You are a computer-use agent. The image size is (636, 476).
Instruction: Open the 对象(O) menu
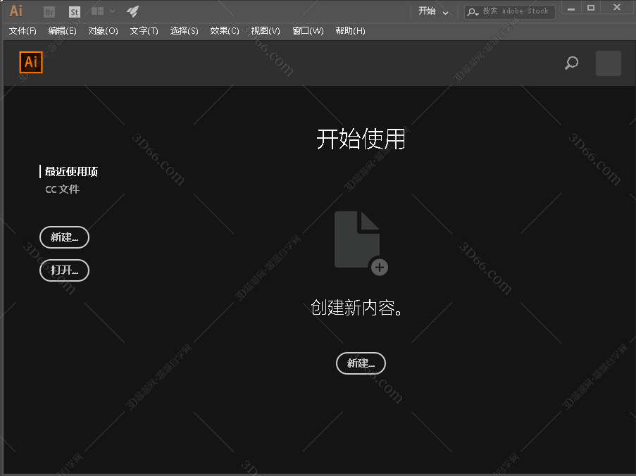[103, 31]
